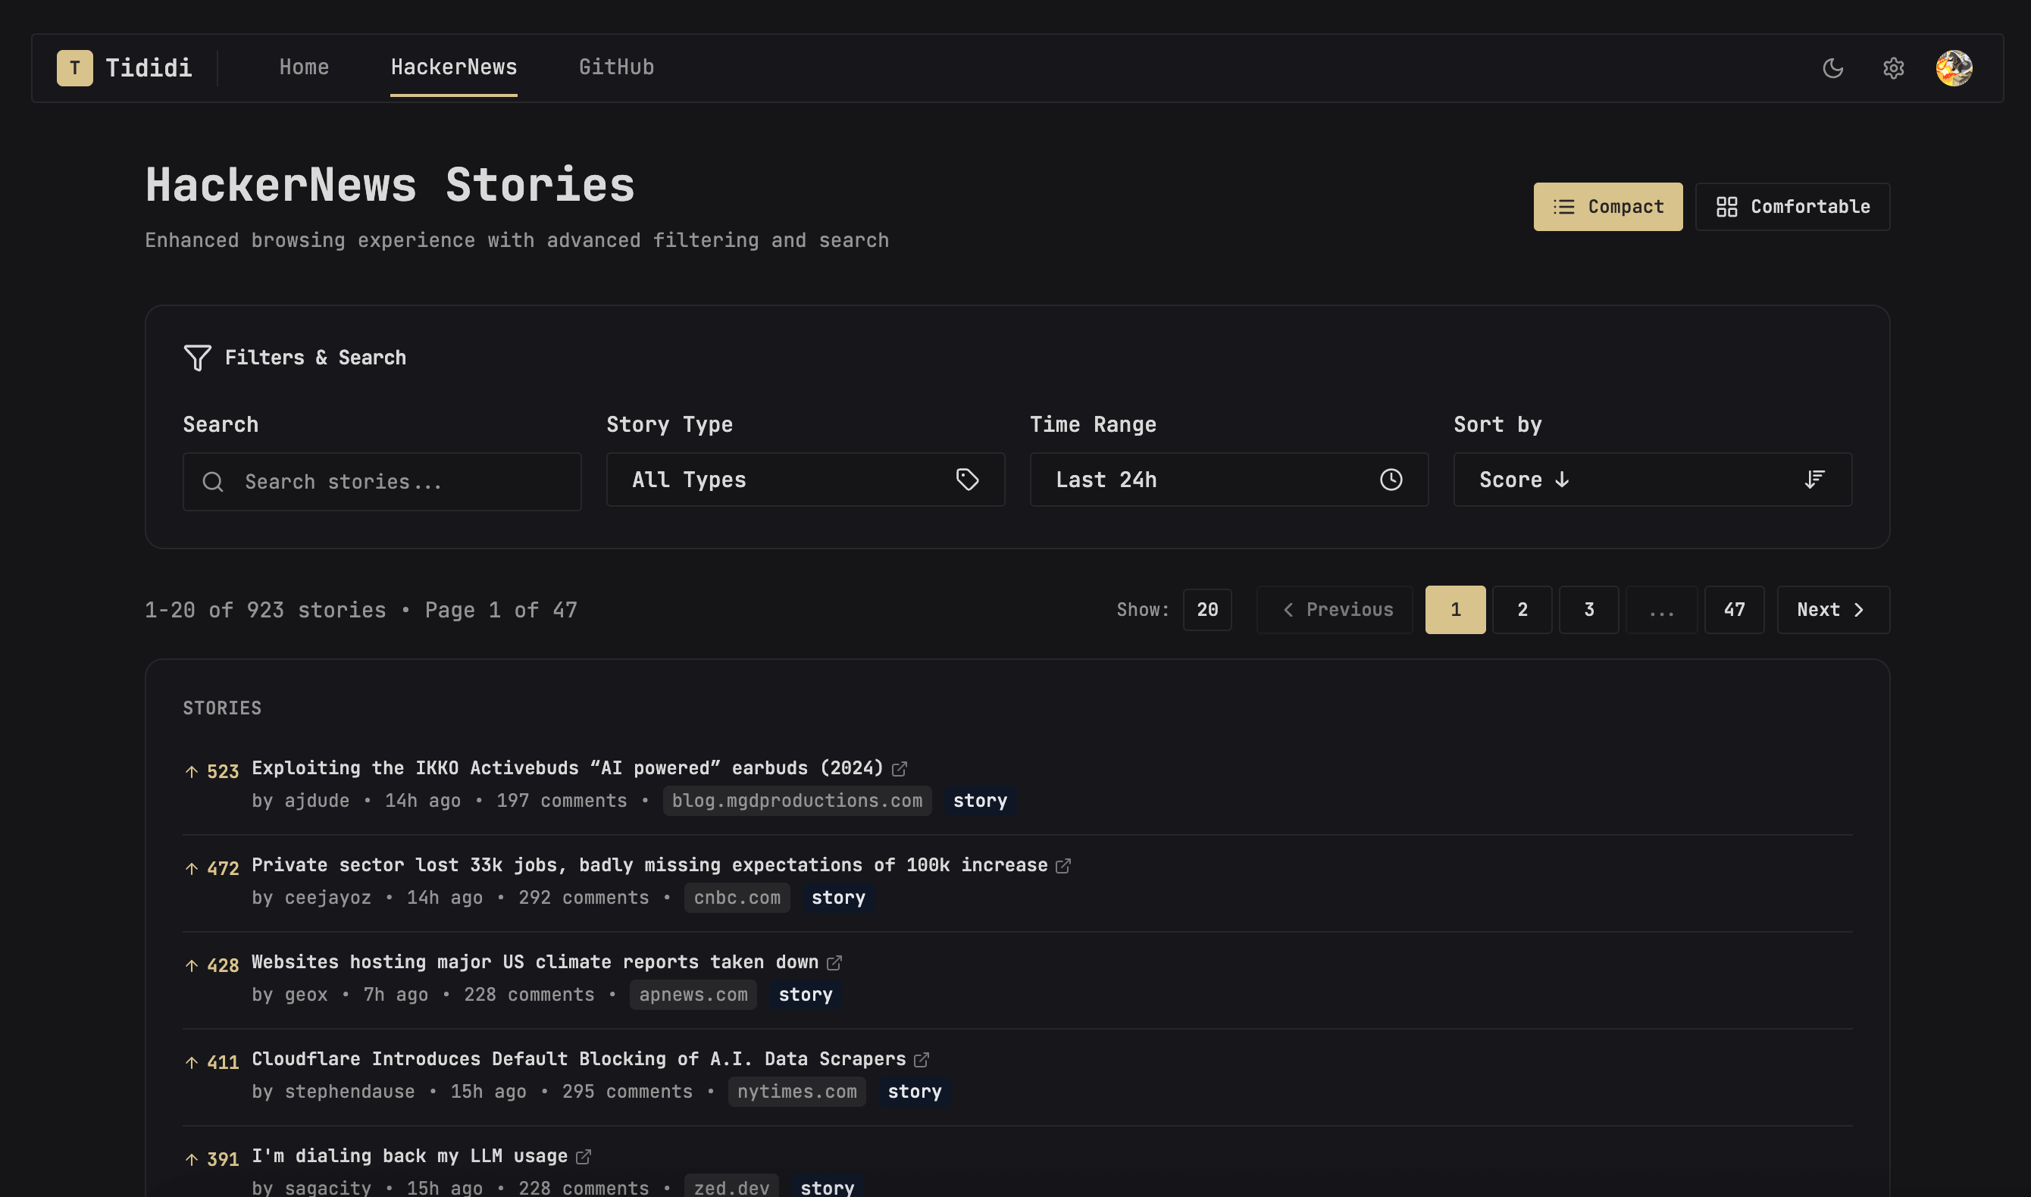Open the Show 20 per-page selector
This screenshot has width=2031, height=1197.
pyautogui.click(x=1206, y=609)
